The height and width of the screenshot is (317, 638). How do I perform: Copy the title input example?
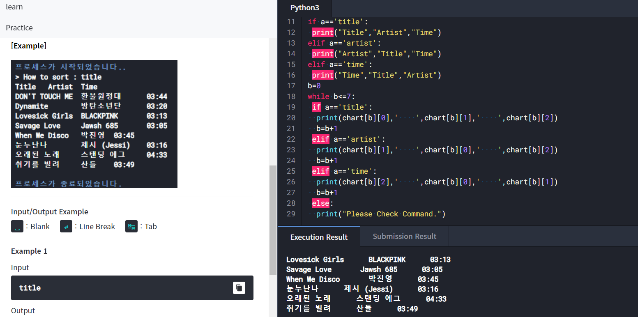pos(239,288)
